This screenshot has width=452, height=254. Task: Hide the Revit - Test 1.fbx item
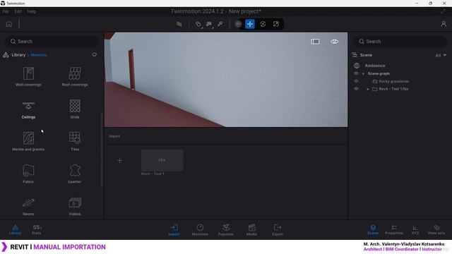pos(356,89)
